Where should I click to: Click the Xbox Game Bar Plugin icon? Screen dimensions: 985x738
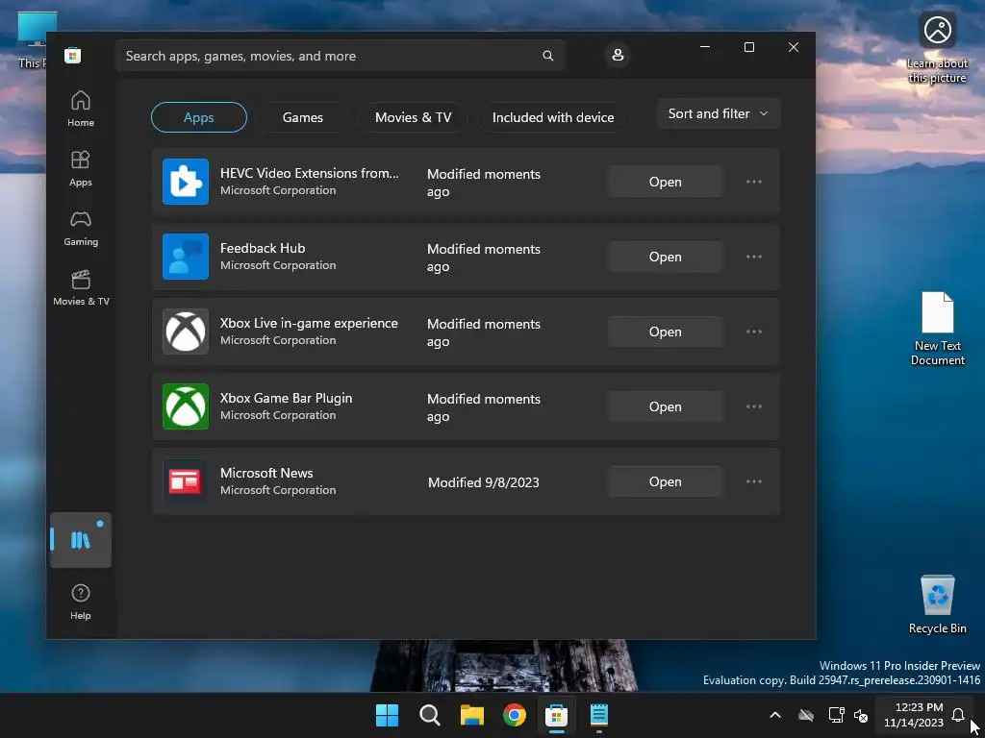(186, 406)
